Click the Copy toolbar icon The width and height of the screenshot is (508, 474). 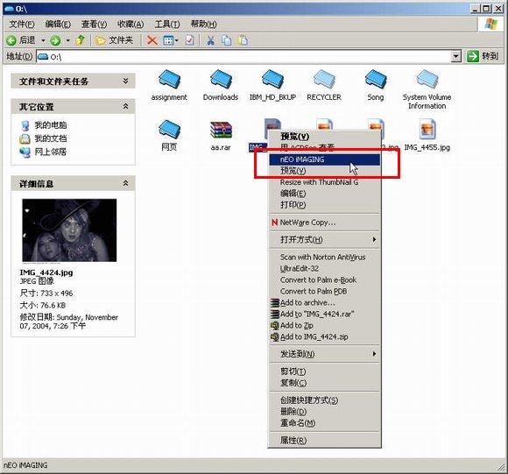[x=227, y=40]
